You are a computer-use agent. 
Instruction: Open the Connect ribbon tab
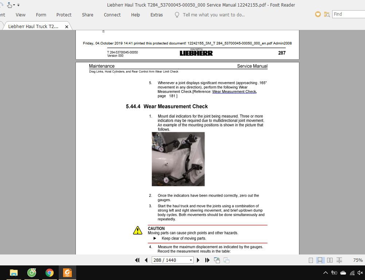click(112, 15)
